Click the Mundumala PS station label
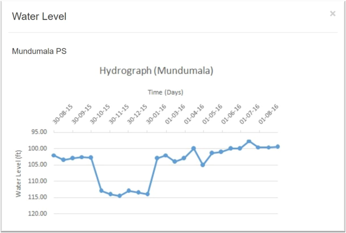 tap(39, 51)
